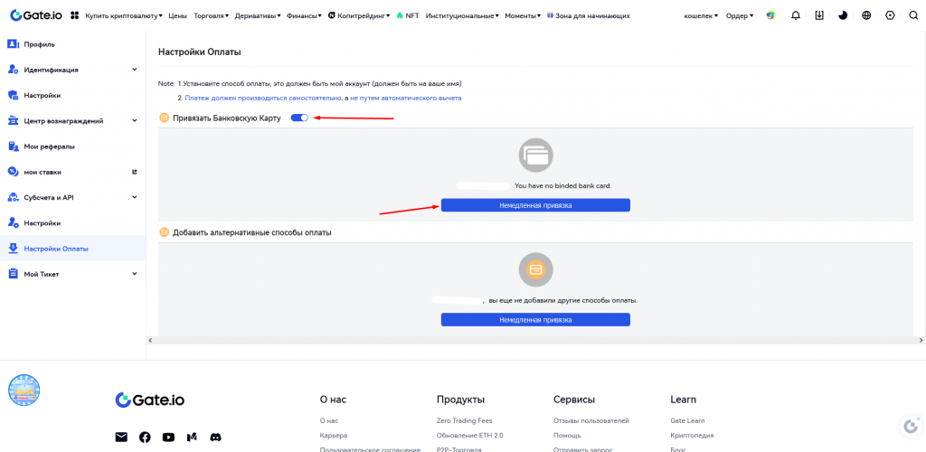Open the YouTube icon in footer
Viewport: 926px width, 452px height.
coord(168,437)
